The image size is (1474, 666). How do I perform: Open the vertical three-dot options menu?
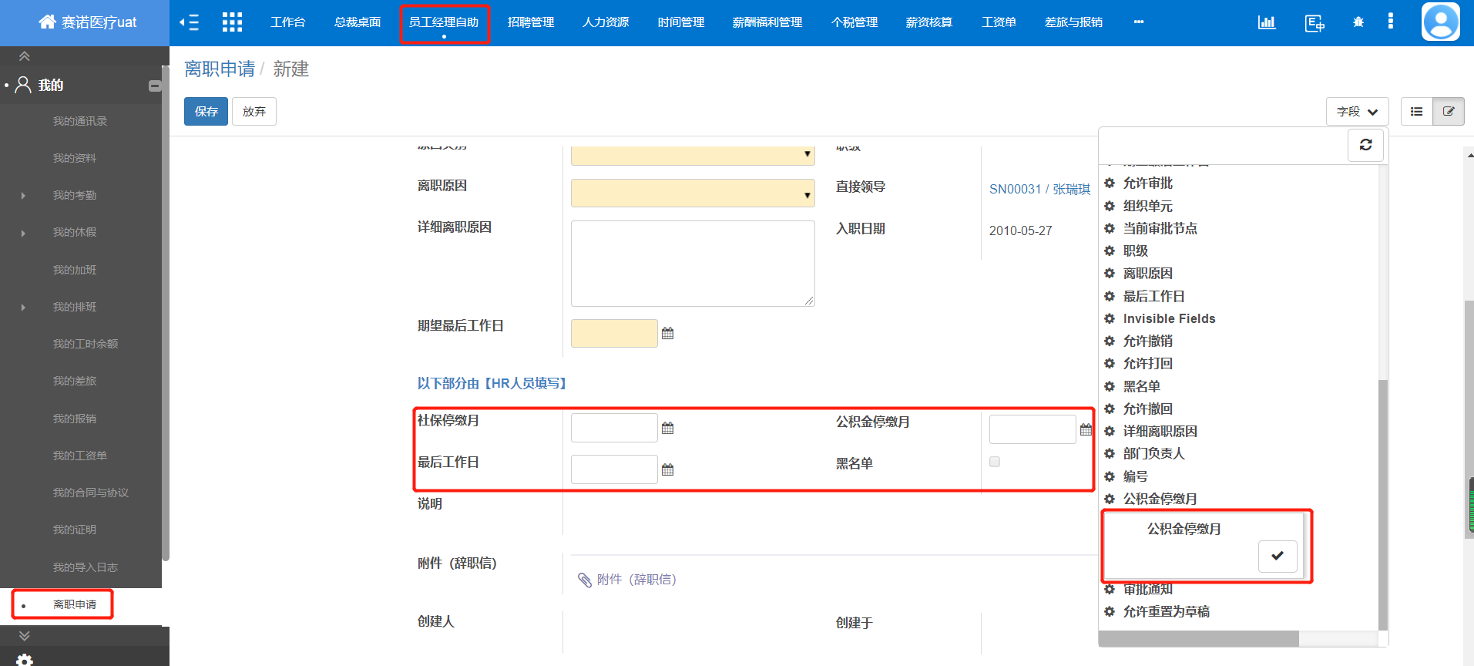[x=1391, y=21]
